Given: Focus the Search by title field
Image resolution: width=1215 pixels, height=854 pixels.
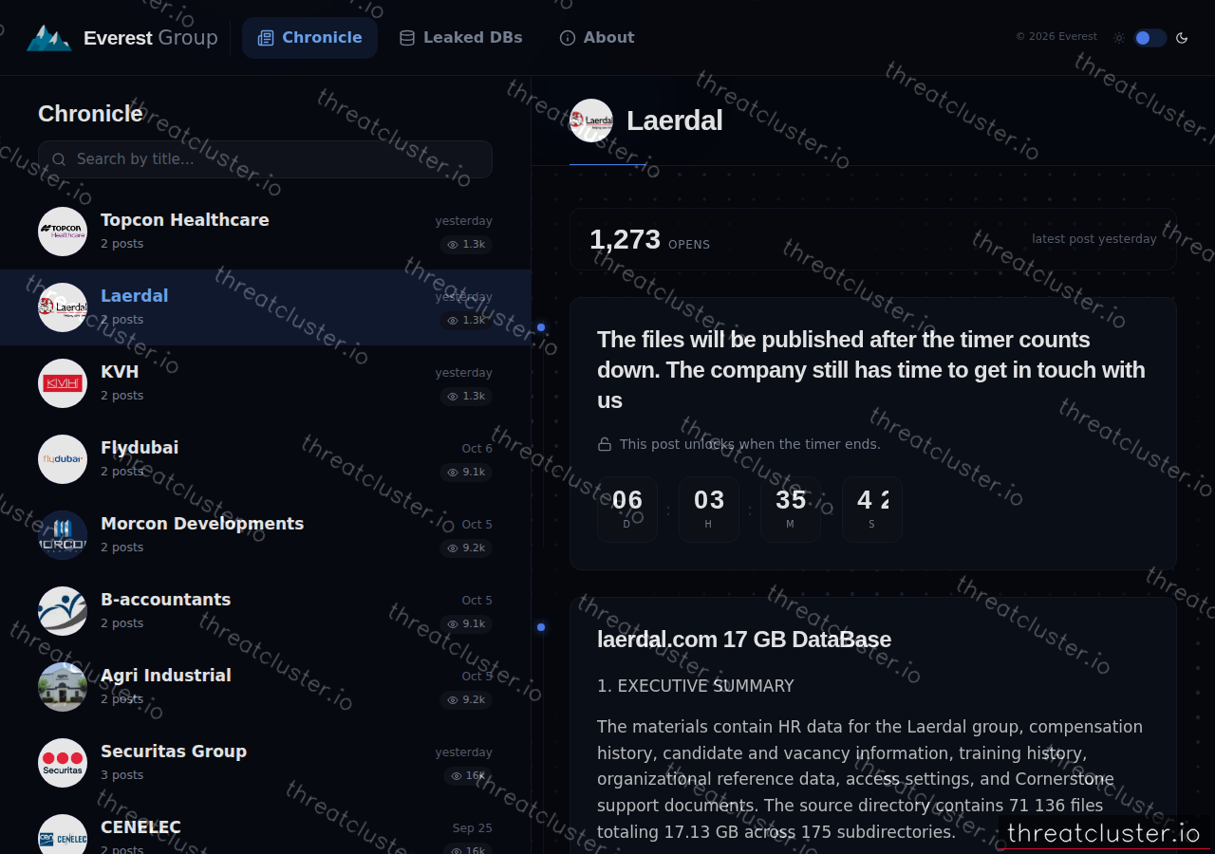Looking at the screenshot, I should (x=265, y=159).
